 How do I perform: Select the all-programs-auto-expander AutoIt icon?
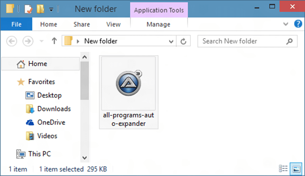[x=129, y=83]
